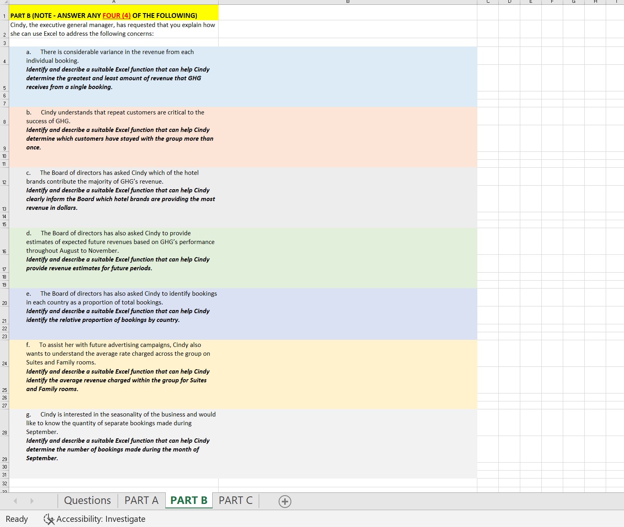Viewport: 624px width, 527px height.
Task: Select instruction about customers staying more than once
Action: 114,138
